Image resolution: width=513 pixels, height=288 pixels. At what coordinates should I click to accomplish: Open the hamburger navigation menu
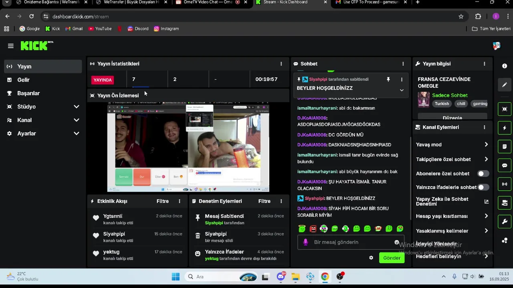[11, 46]
